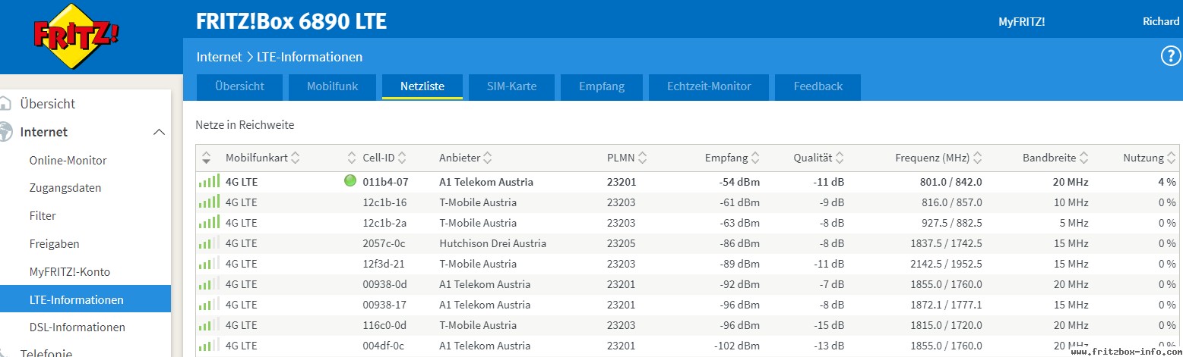Click signal bars icon for cell 00938-17
Image resolution: width=1183 pixels, height=357 pixels.
point(209,304)
